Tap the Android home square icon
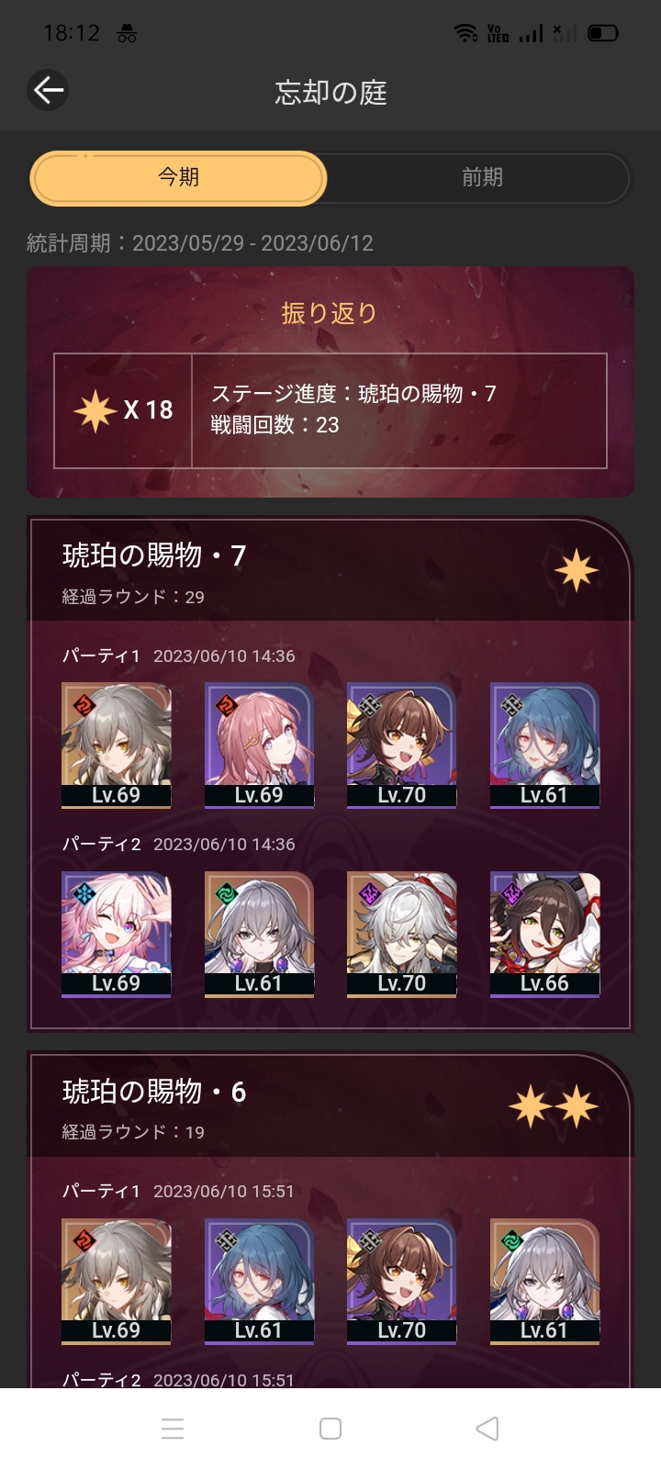The height and width of the screenshot is (1469, 661). coord(330,1429)
